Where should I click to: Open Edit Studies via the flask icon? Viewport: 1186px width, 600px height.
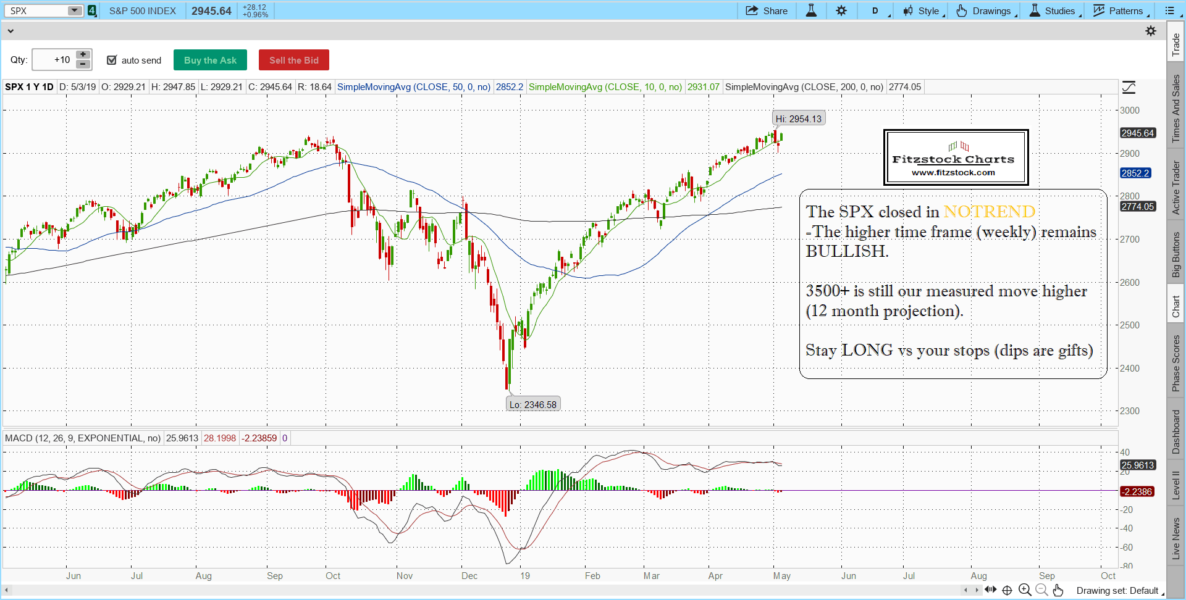[x=811, y=10]
